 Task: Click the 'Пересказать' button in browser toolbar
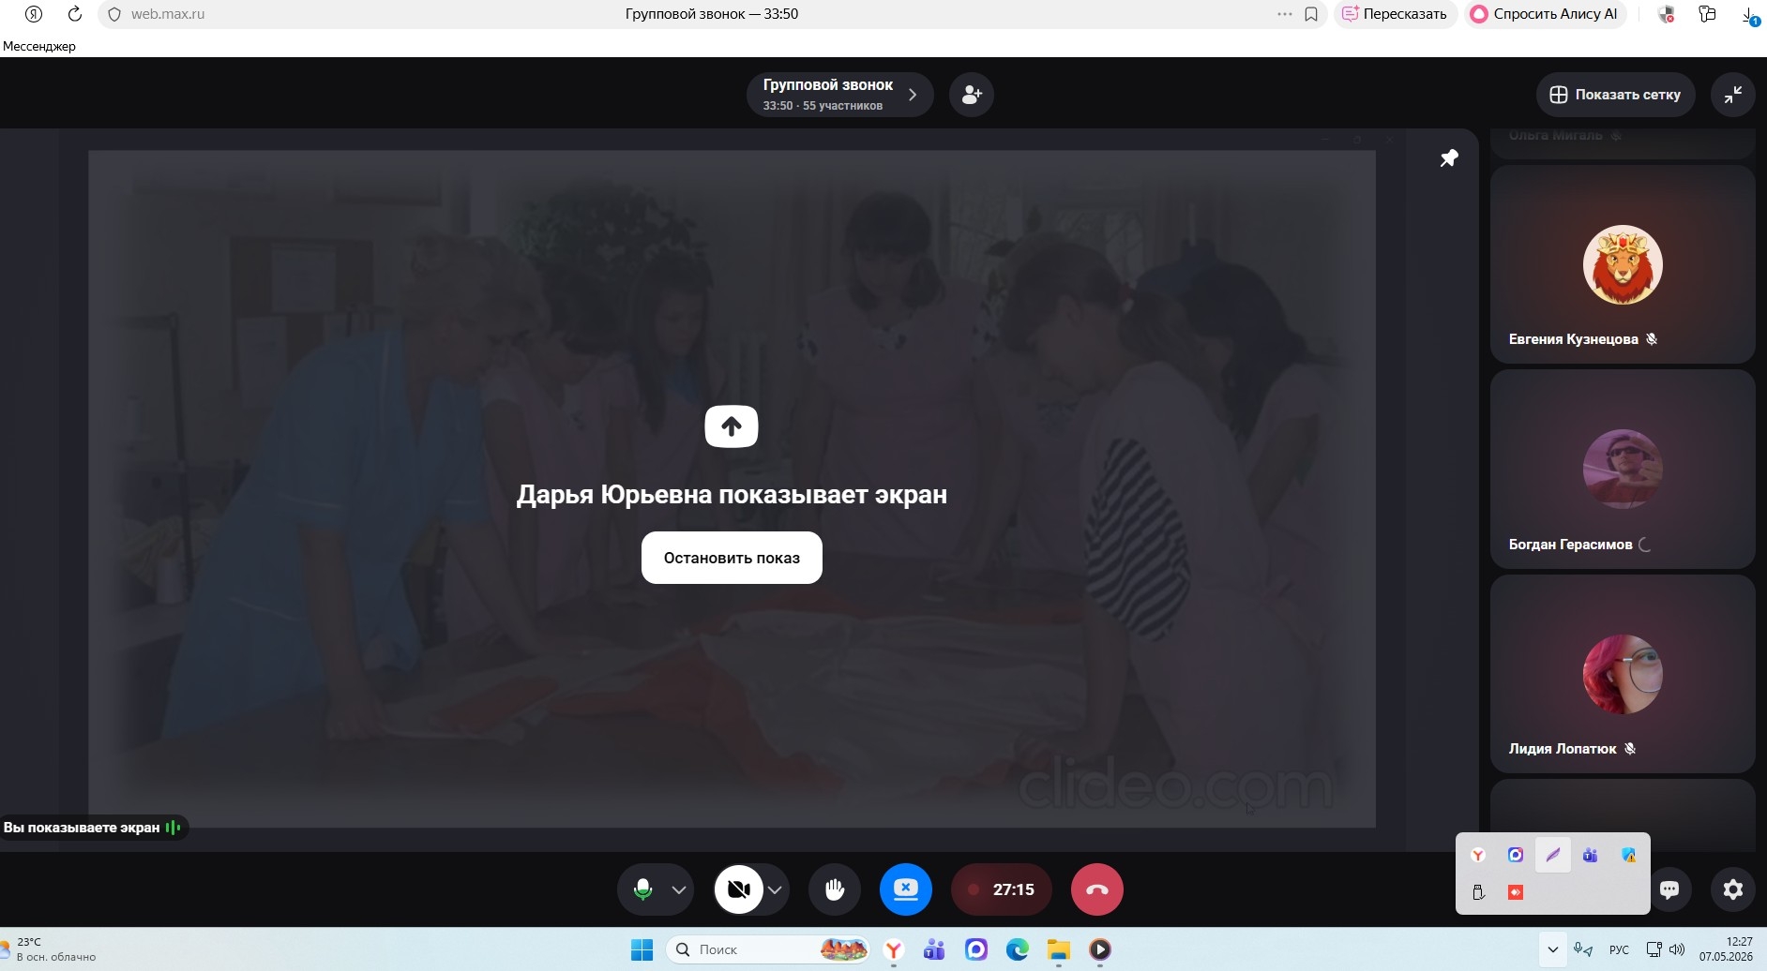[1395, 14]
